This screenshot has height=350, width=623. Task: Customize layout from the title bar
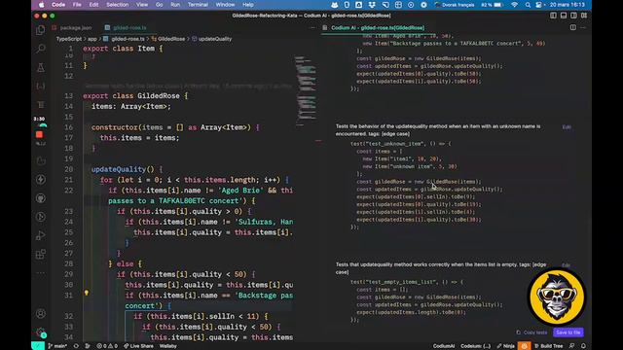[x=584, y=16]
